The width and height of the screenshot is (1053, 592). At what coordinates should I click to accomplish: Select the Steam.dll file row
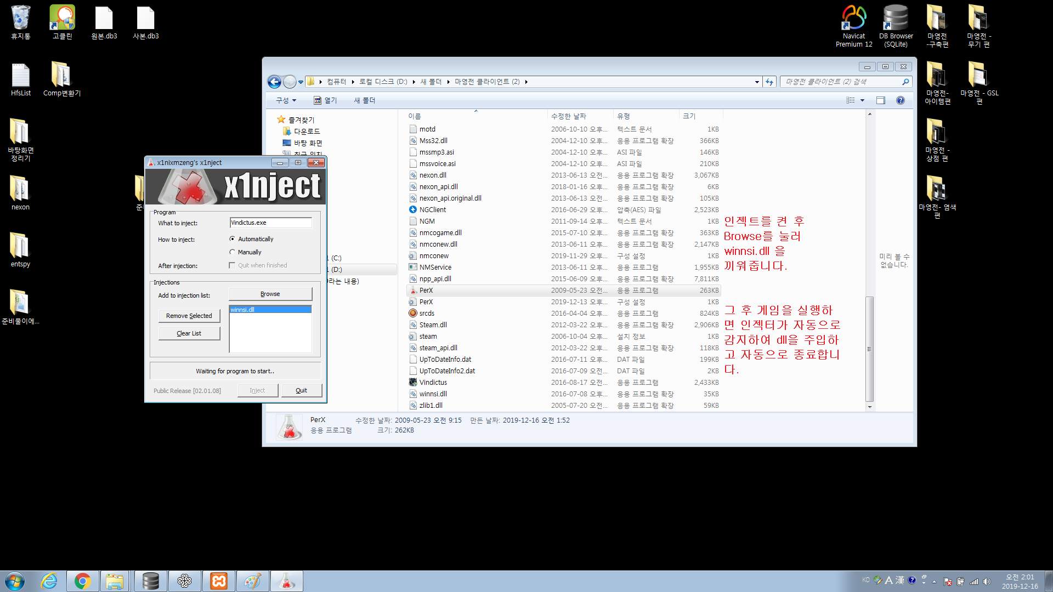(563, 325)
